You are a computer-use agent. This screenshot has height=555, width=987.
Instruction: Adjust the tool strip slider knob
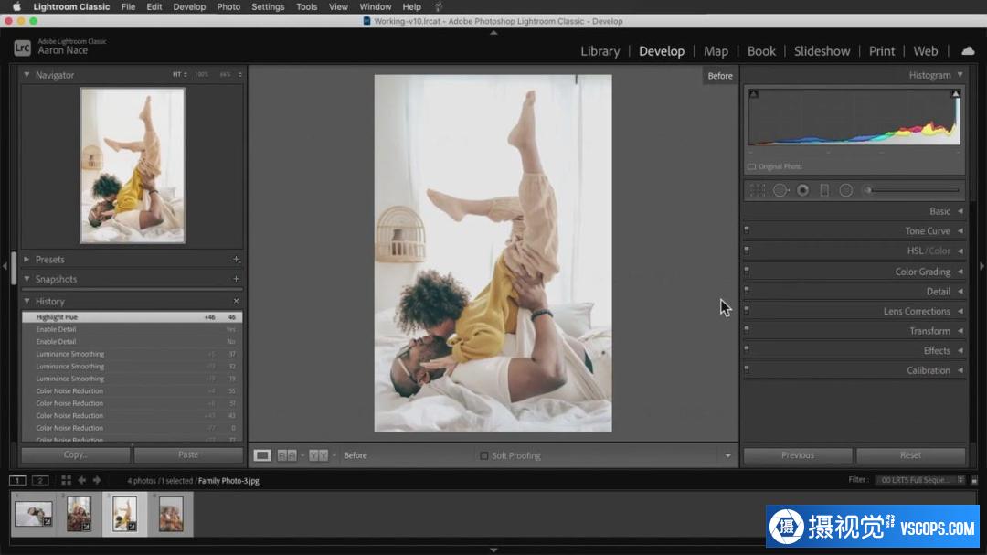pos(868,190)
